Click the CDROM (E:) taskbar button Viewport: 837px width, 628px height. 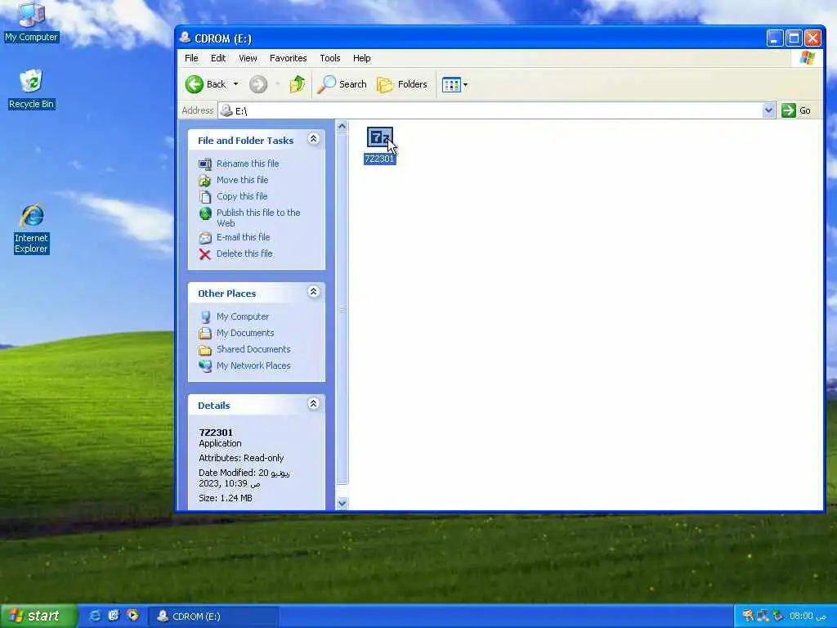(213, 617)
